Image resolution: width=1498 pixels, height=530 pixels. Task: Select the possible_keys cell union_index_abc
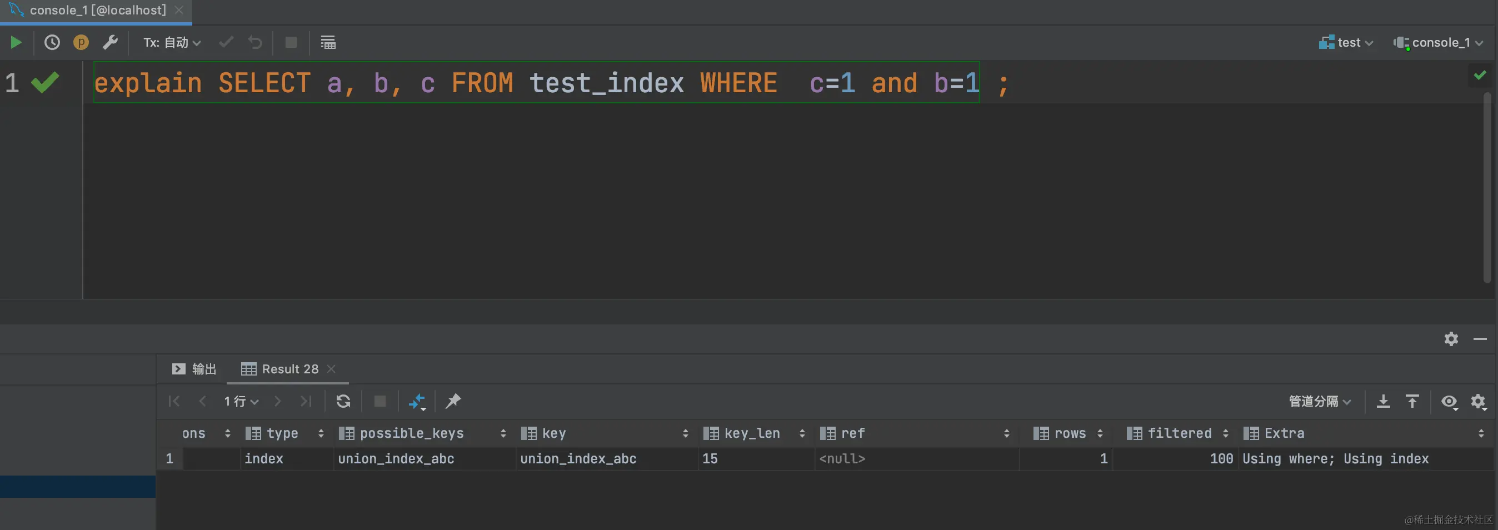425,458
